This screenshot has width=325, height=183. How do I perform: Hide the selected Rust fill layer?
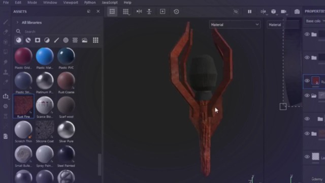coord(307,81)
